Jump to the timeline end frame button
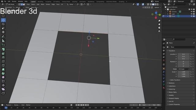 point(88,105)
